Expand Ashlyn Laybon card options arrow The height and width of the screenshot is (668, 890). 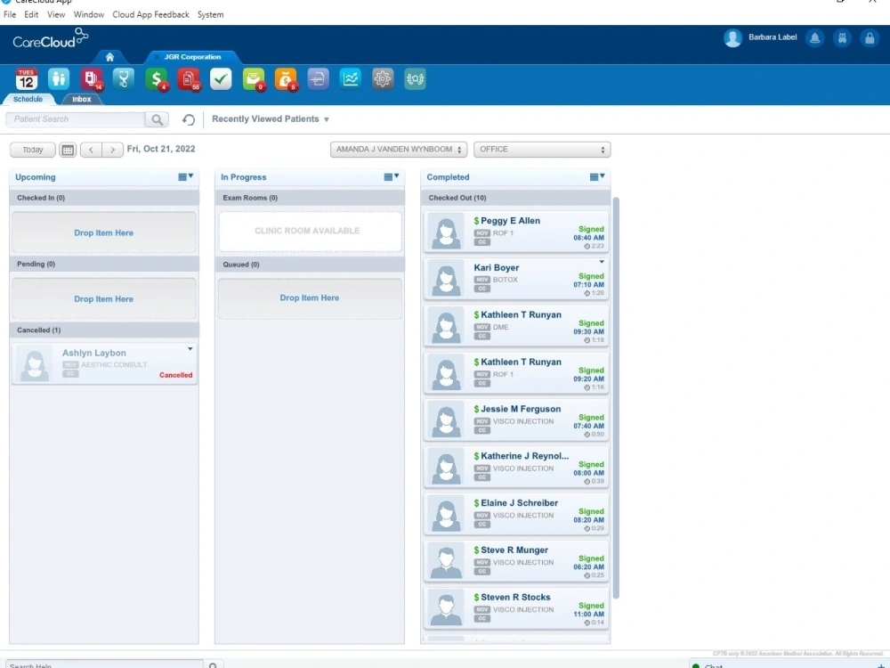tap(190, 349)
